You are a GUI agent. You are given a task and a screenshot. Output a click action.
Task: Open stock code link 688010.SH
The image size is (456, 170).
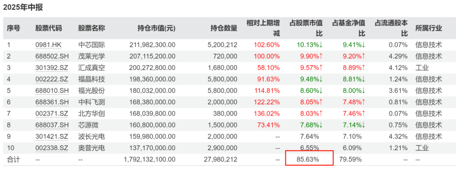tap(52, 91)
